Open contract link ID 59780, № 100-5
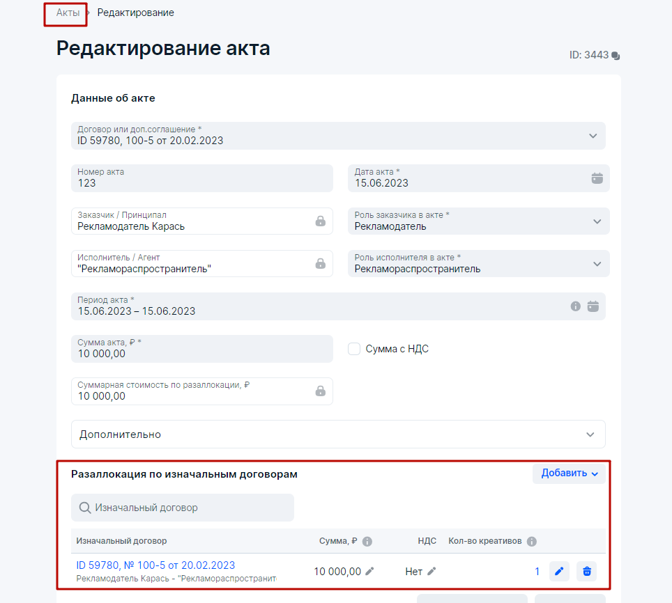This screenshot has height=603, width=672. coord(155,565)
